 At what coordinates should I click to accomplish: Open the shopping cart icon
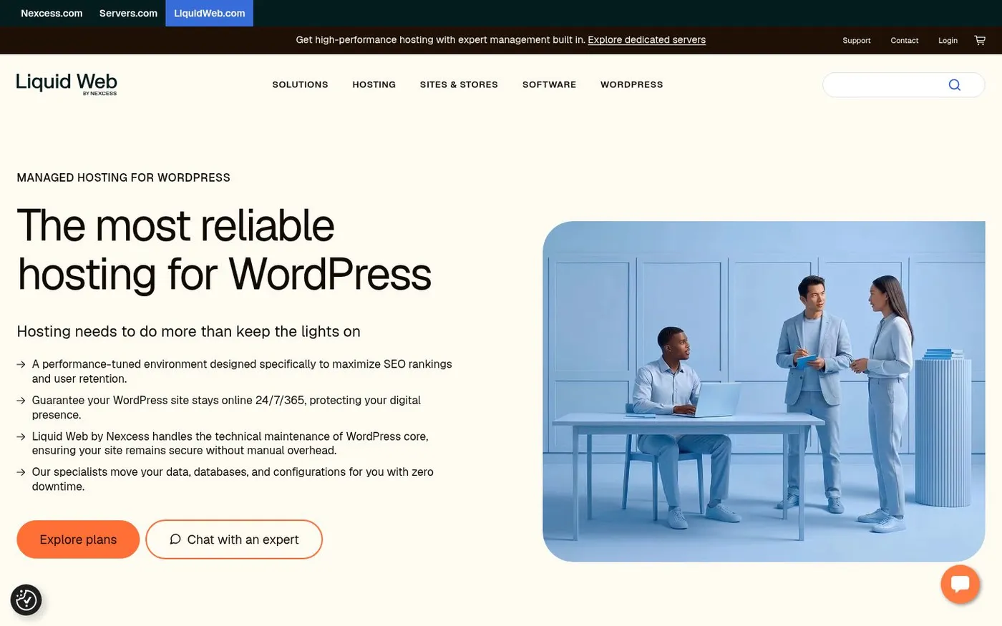tap(980, 40)
